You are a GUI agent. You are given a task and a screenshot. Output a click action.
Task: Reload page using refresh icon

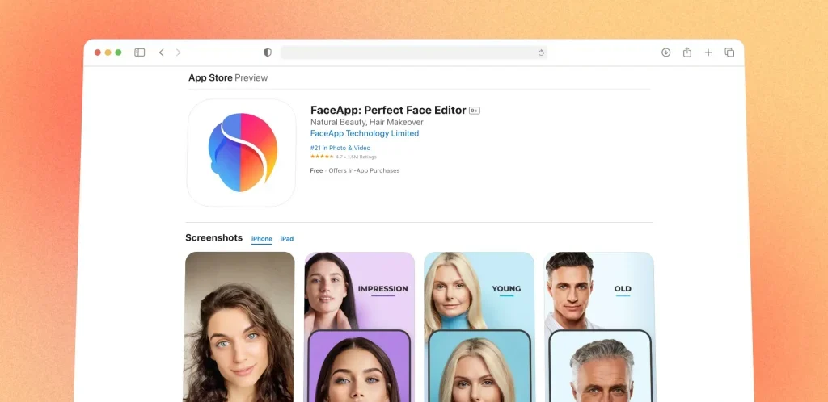[x=541, y=52]
